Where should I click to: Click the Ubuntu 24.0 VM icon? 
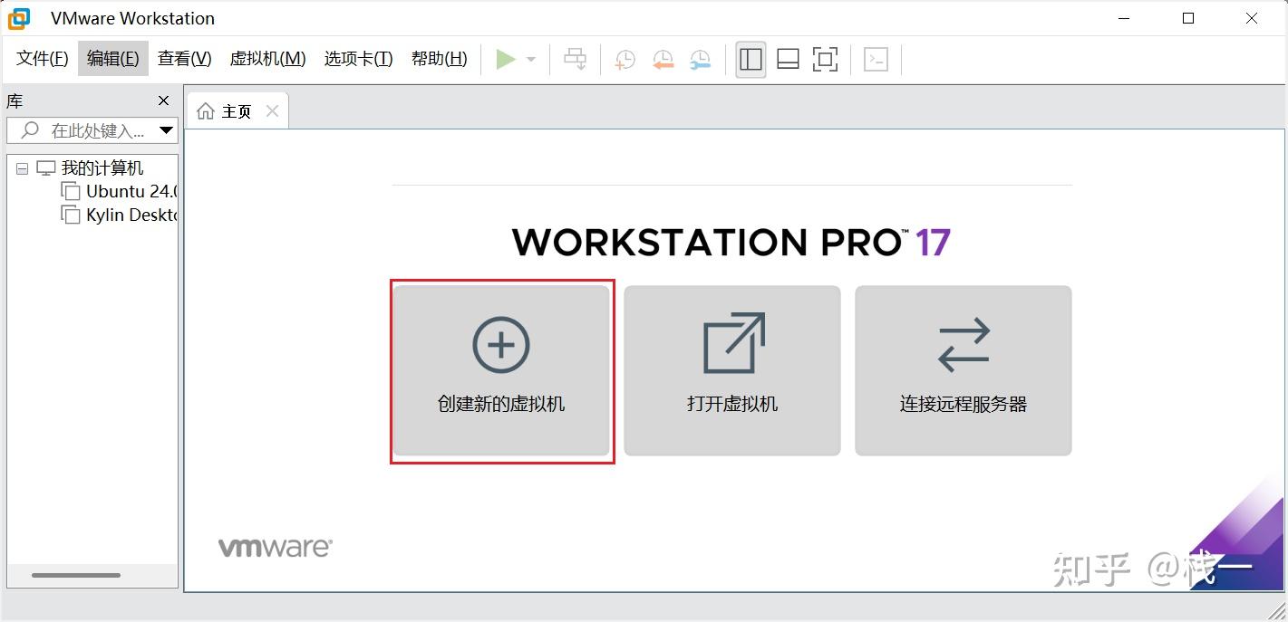(70, 192)
